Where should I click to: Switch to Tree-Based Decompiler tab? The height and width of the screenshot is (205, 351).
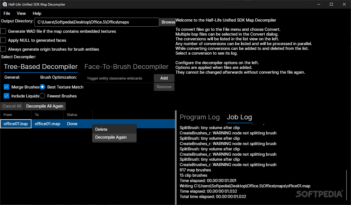pyautogui.click(x=41, y=67)
